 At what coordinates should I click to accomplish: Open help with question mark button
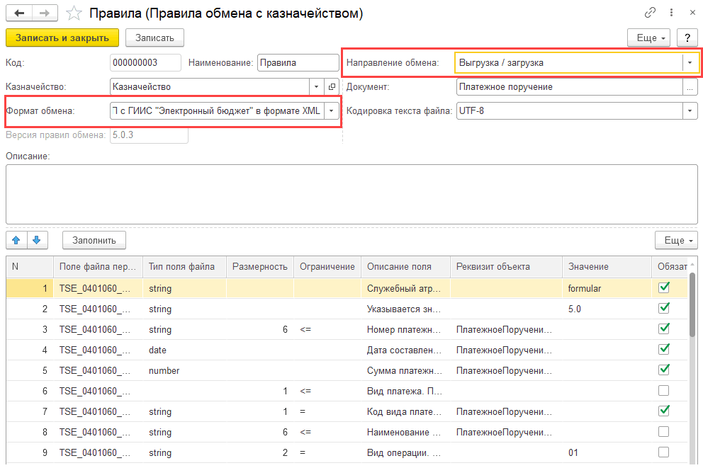pos(687,38)
